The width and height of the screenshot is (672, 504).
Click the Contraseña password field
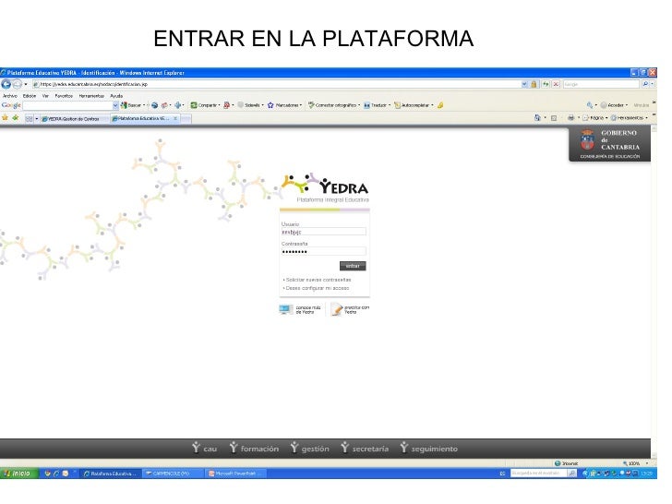[x=324, y=252]
